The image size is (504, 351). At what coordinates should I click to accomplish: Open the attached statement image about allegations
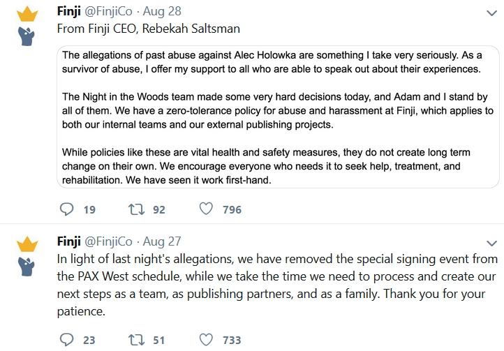point(278,117)
